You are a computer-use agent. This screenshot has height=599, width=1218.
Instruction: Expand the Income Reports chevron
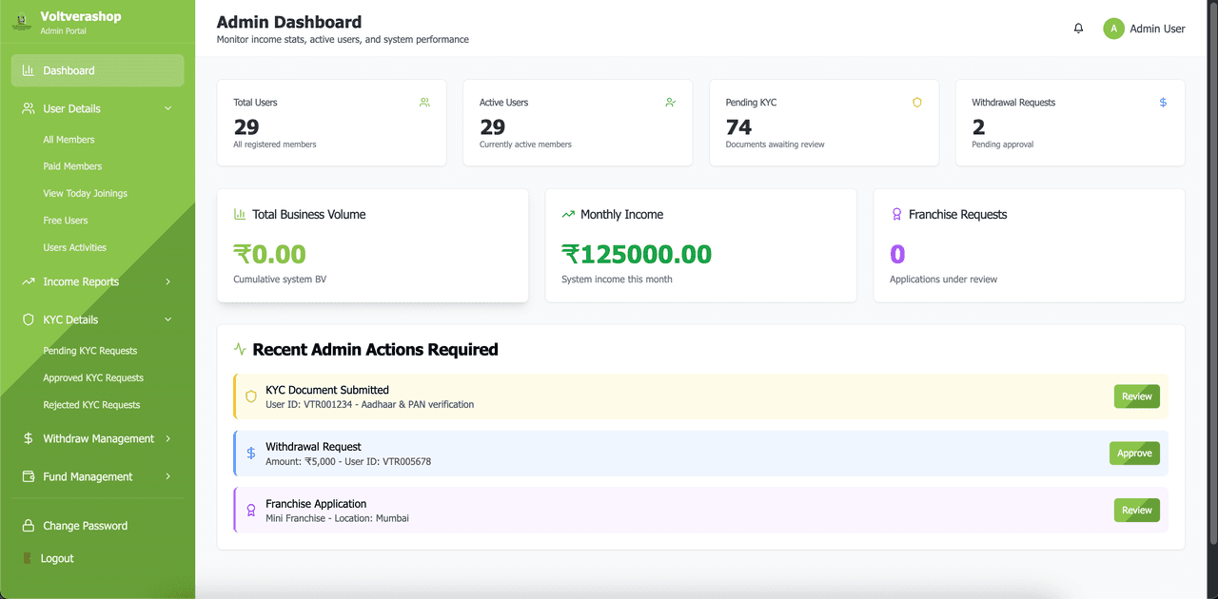[168, 281]
